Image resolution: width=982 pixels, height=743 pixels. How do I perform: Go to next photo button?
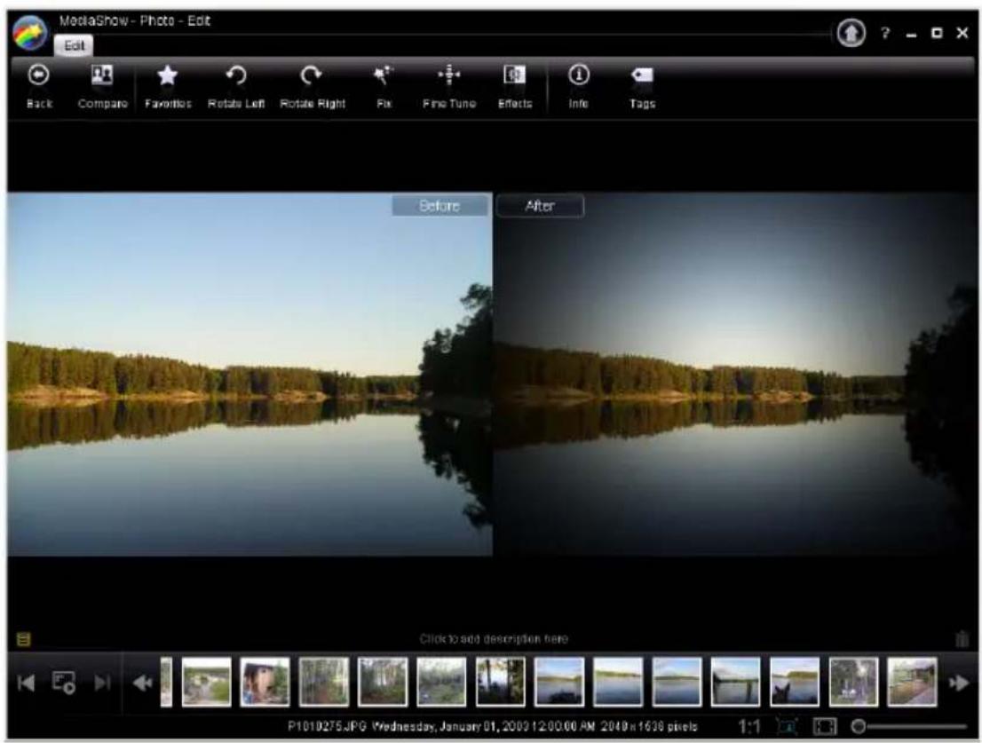(102, 683)
